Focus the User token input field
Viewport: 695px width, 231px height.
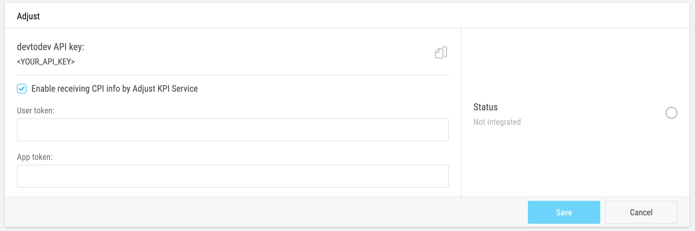click(x=233, y=130)
